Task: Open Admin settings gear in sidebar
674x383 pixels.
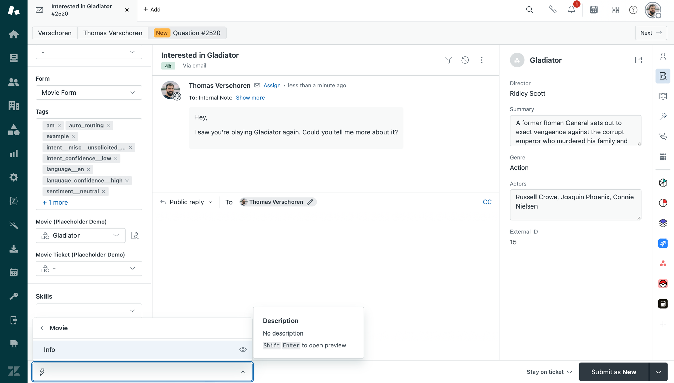Action: 13,177
